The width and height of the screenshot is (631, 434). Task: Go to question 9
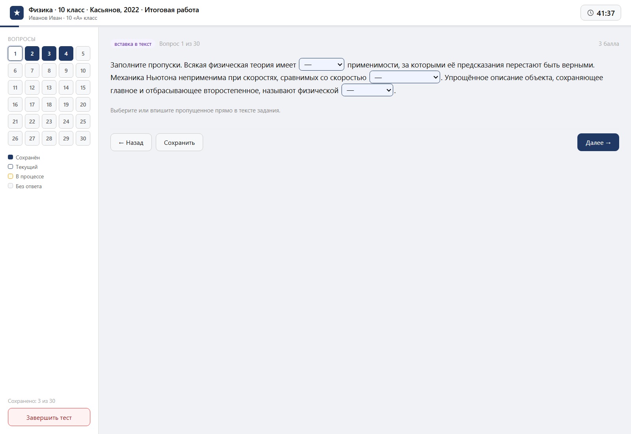tap(66, 71)
